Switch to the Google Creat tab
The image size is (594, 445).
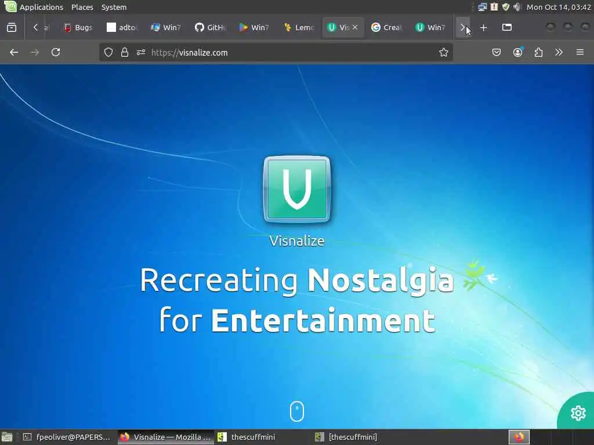(x=387, y=27)
